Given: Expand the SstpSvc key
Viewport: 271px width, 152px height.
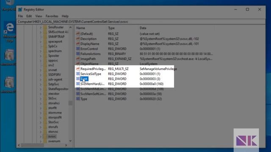Looking at the screenshot, I should point(41,84).
